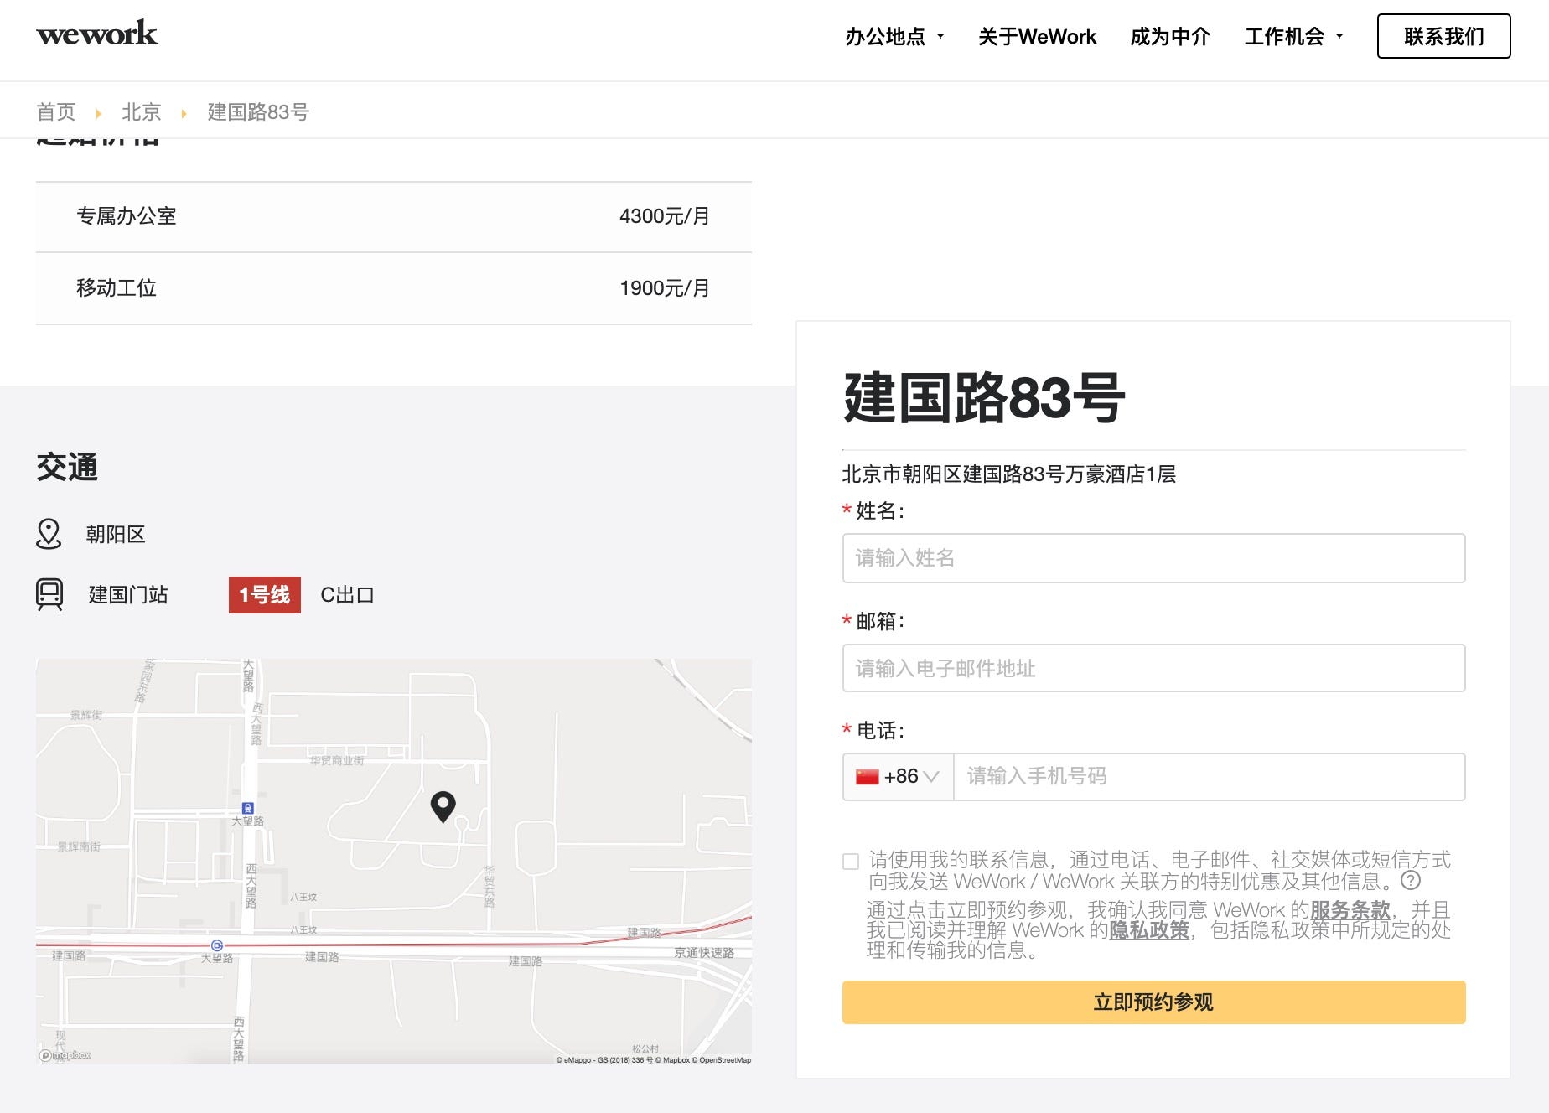1549x1113 pixels.
Task: Click the China flag icon
Action: point(867,777)
